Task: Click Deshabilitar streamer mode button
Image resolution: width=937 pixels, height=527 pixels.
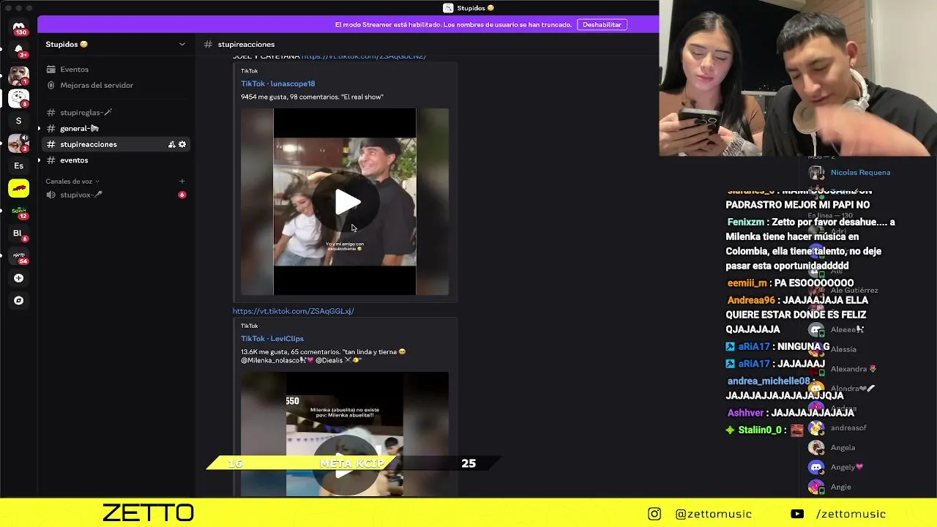Action: click(x=602, y=24)
